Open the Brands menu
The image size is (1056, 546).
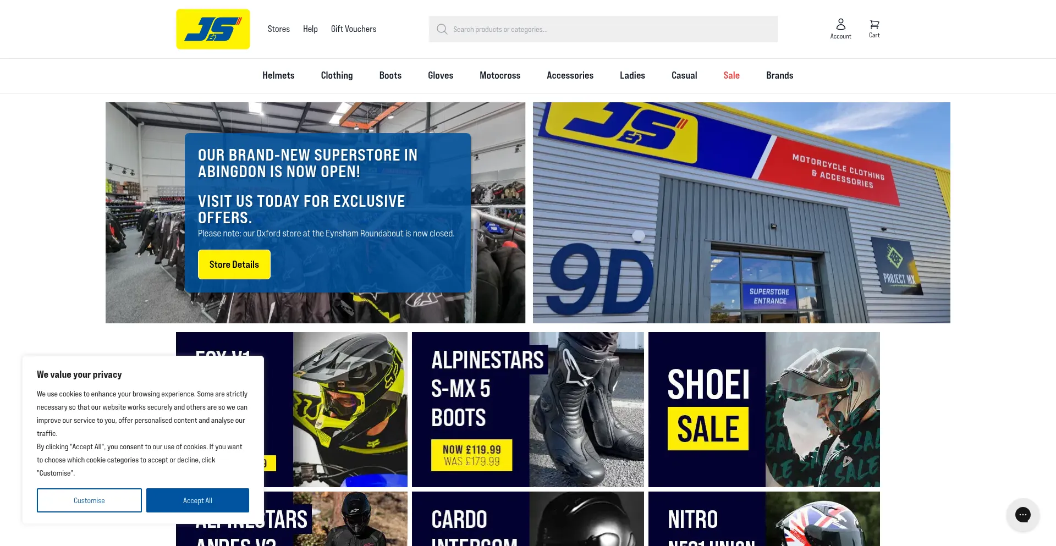click(x=779, y=75)
